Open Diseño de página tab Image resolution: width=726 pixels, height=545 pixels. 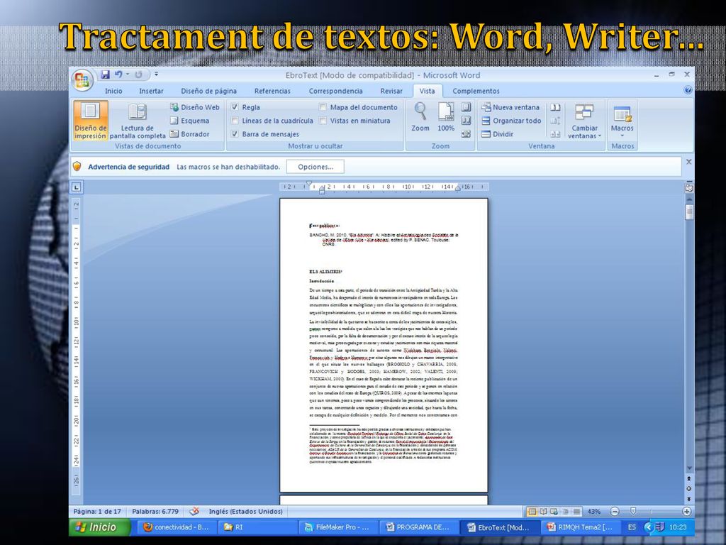pyautogui.click(x=208, y=91)
